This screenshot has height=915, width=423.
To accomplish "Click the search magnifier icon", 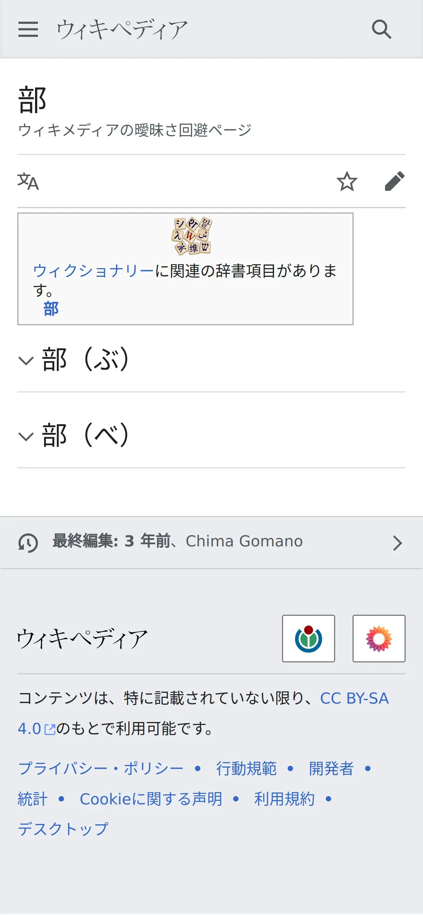I will click(x=381, y=29).
